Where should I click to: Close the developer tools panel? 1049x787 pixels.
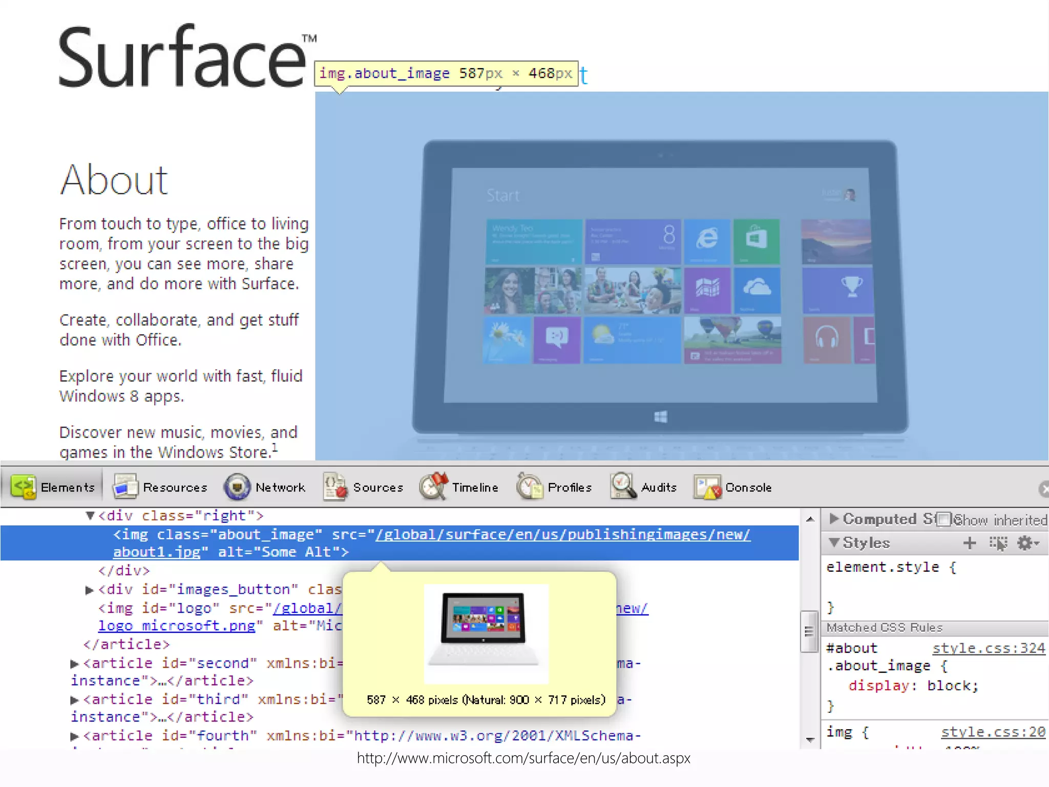tap(1044, 489)
